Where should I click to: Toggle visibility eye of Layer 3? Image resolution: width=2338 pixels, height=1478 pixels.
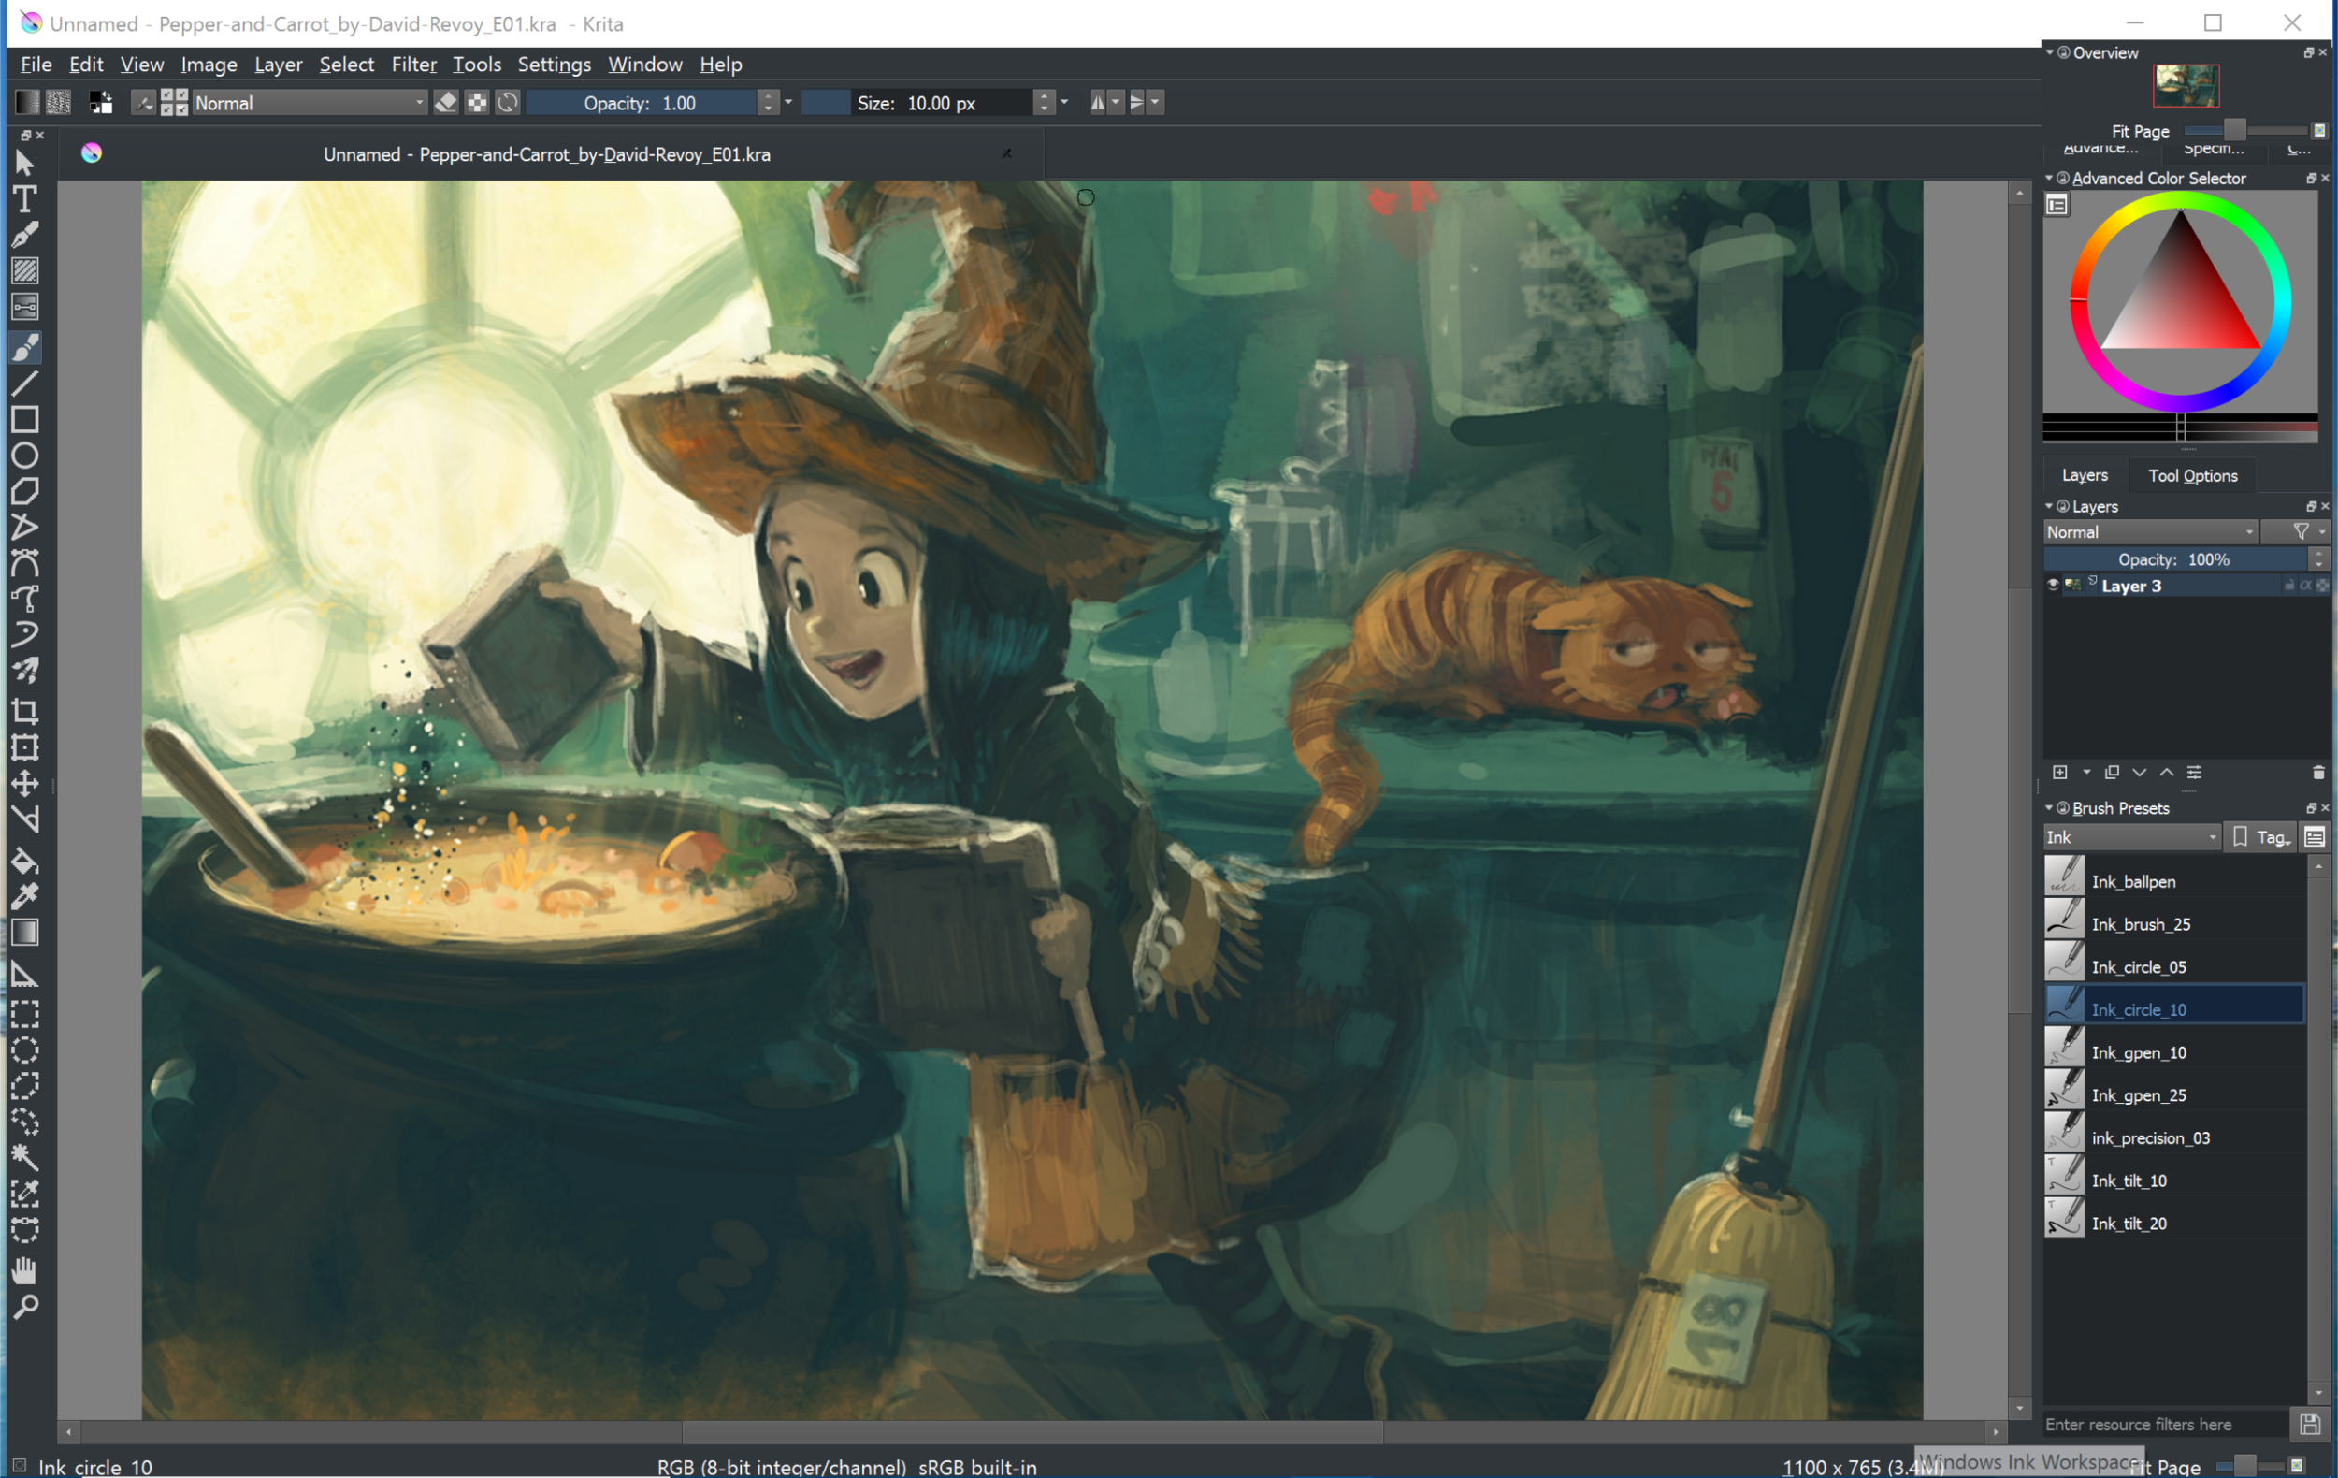point(2053,585)
